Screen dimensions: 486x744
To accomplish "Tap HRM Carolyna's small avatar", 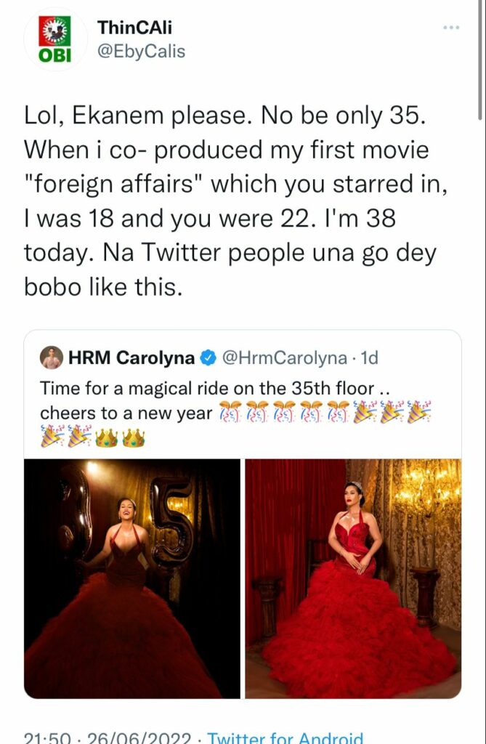I will [52, 357].
